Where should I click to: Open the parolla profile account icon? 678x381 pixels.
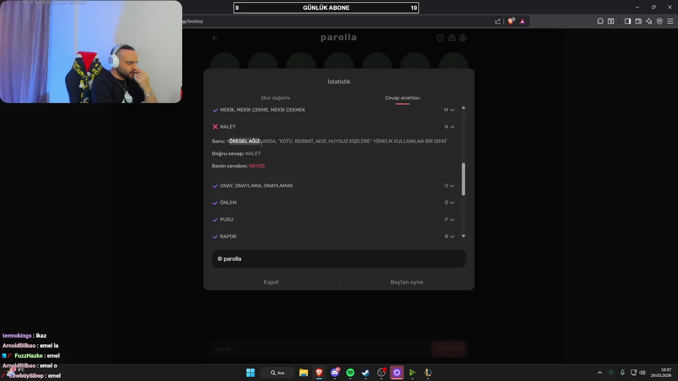coord(463,38)
